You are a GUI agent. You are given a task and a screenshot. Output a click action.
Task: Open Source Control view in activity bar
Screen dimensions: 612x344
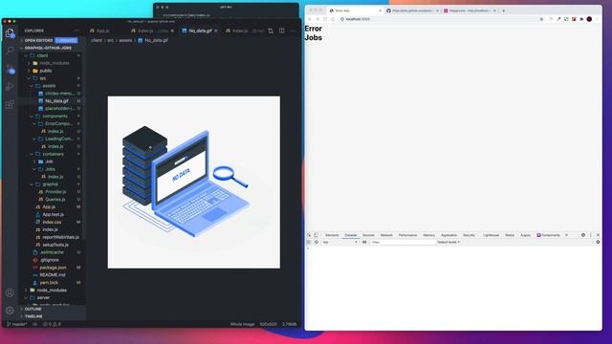[x=11, y=69]
